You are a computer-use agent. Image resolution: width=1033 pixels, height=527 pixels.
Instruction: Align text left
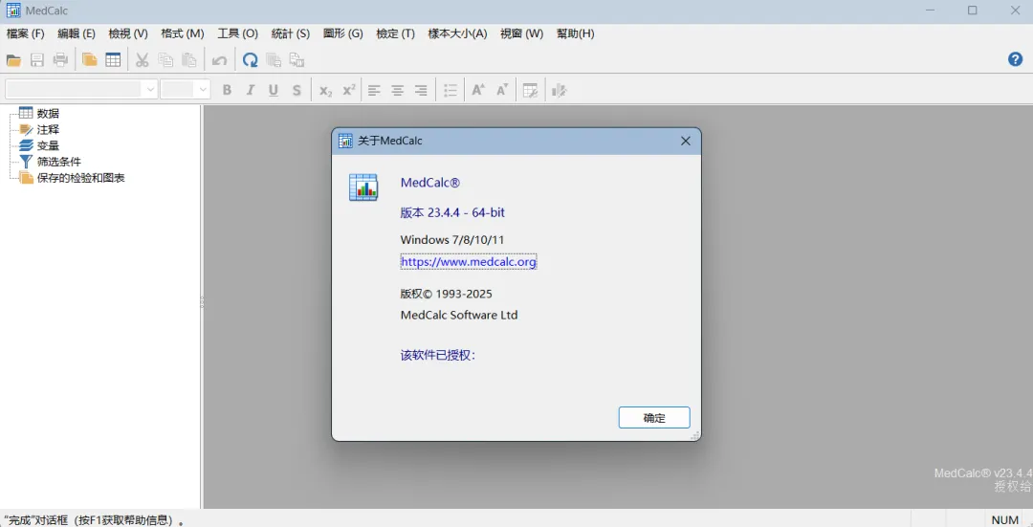click(374, 90)
